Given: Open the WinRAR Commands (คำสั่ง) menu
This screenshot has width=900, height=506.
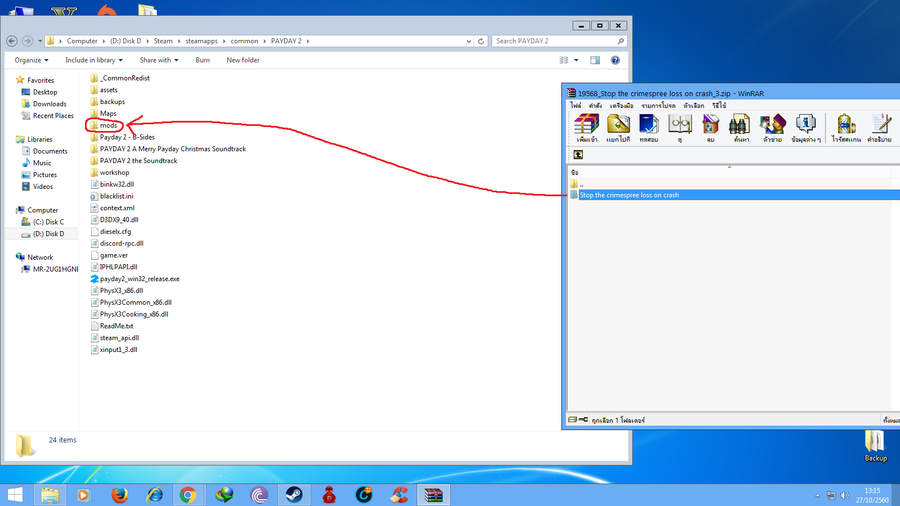Looking at the screenshot, I should point(595,105).
